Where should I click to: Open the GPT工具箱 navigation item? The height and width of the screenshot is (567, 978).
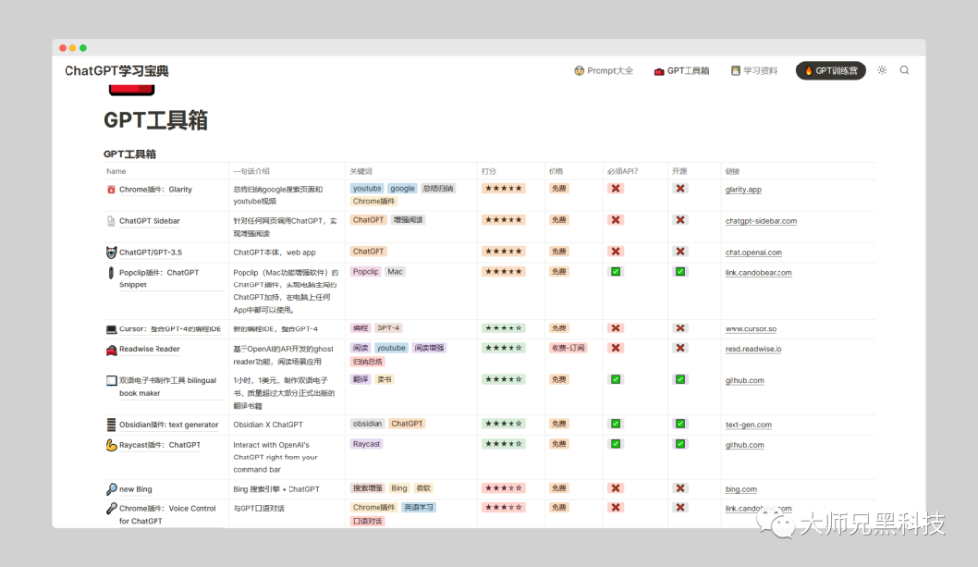[x=681, y=71]
